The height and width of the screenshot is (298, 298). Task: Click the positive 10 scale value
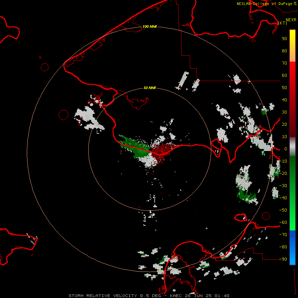pyautogui.click(x=284, y=137)
